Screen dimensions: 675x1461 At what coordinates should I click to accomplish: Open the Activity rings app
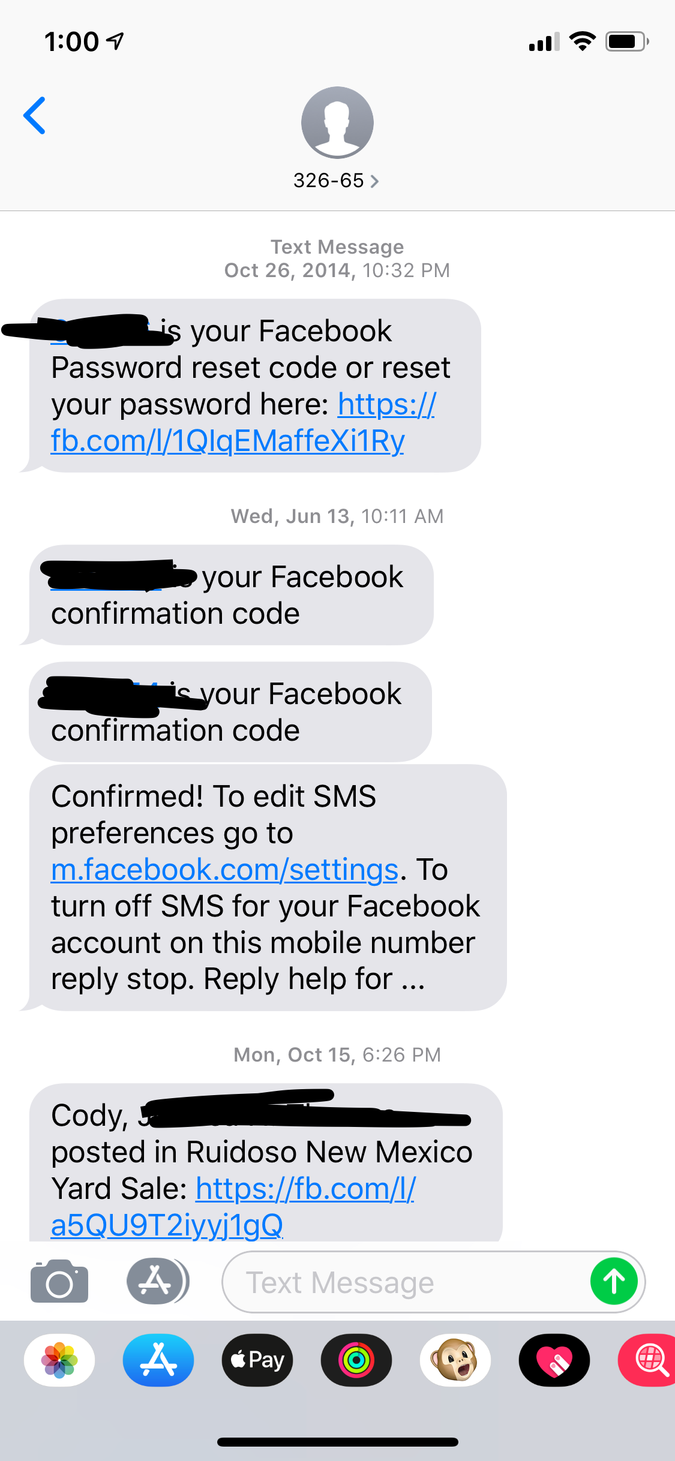click(356, 1360)
